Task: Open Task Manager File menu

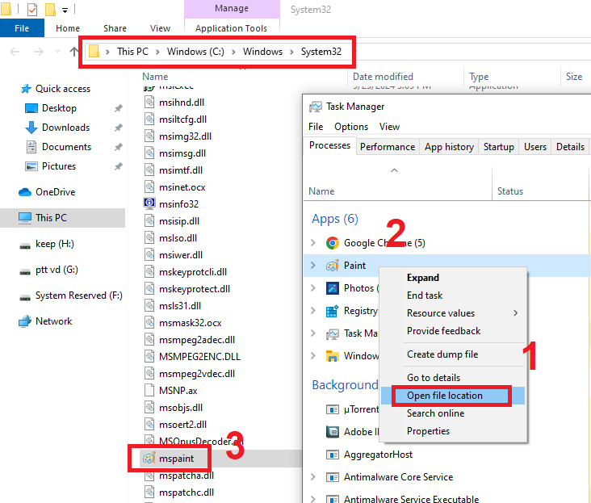Action: (x=316, y=127)
